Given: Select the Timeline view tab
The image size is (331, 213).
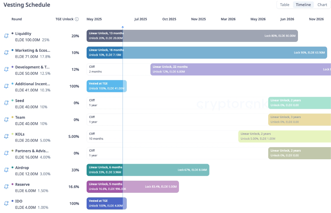Looking at the screenshot, I should [x=303, y=5].
